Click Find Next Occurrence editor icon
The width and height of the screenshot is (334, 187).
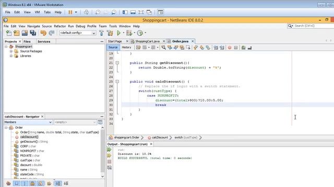click(176, 47)
